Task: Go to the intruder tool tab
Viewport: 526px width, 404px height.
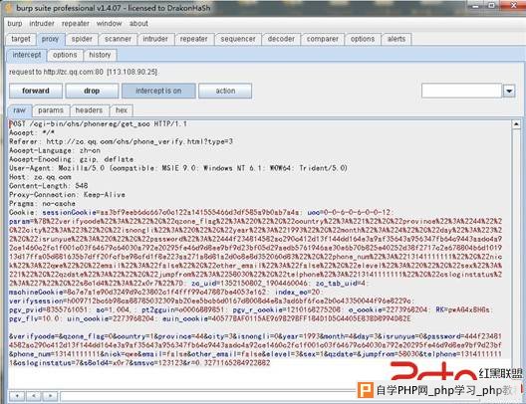Action: [155, 39]
